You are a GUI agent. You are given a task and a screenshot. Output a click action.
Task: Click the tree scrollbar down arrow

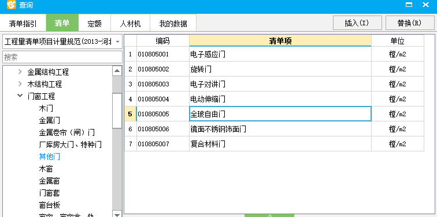coord(117,214)
